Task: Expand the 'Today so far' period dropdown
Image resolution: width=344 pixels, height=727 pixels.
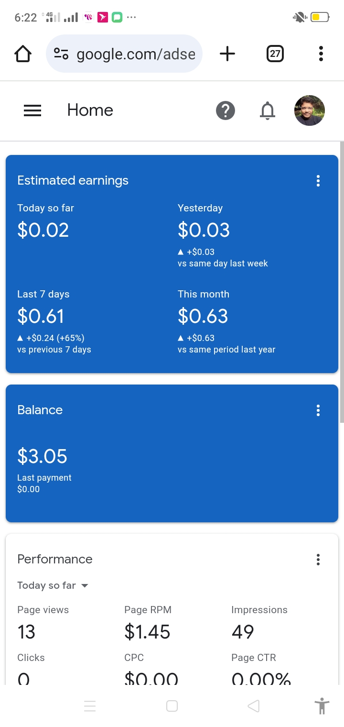Action: click(53, 585)
